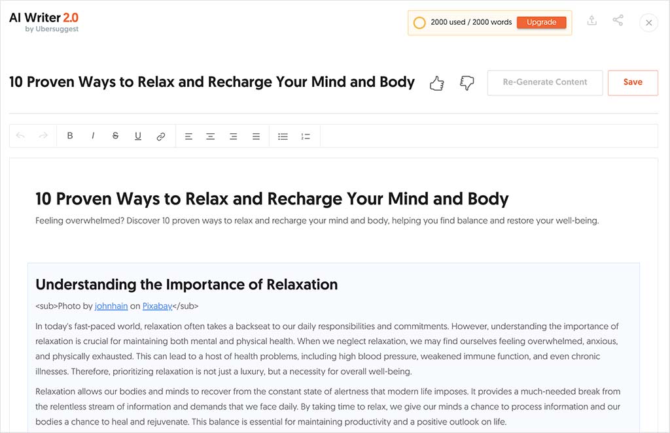Viewport: 670px width, 433px height.
Task: Apply strikethrough formatting
Action: click(115, 136)
